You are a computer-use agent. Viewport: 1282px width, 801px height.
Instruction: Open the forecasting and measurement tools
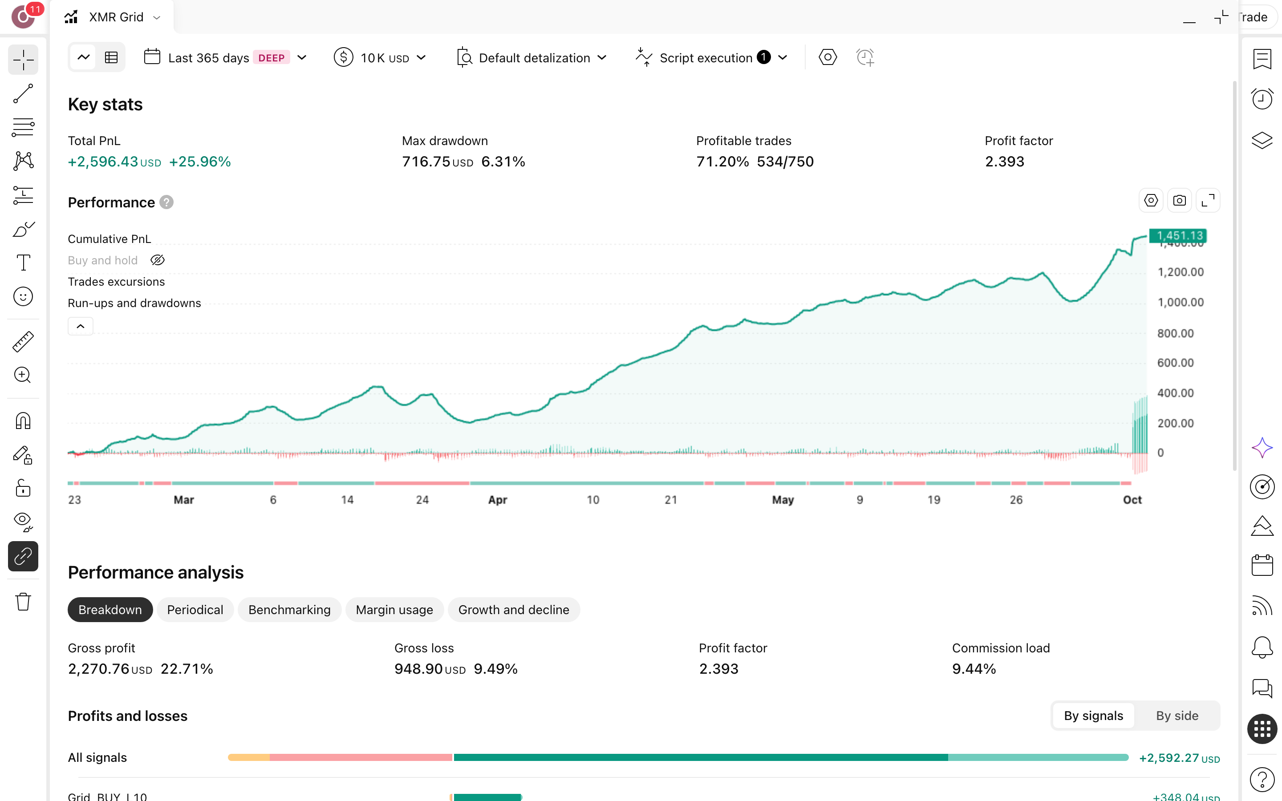click(23, 195)
